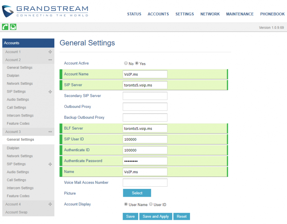Image resolution: width=287 pixels, height=224 pixels.
Task: Click the green contacts icon next to phone
Action: (x=13, y=27)
